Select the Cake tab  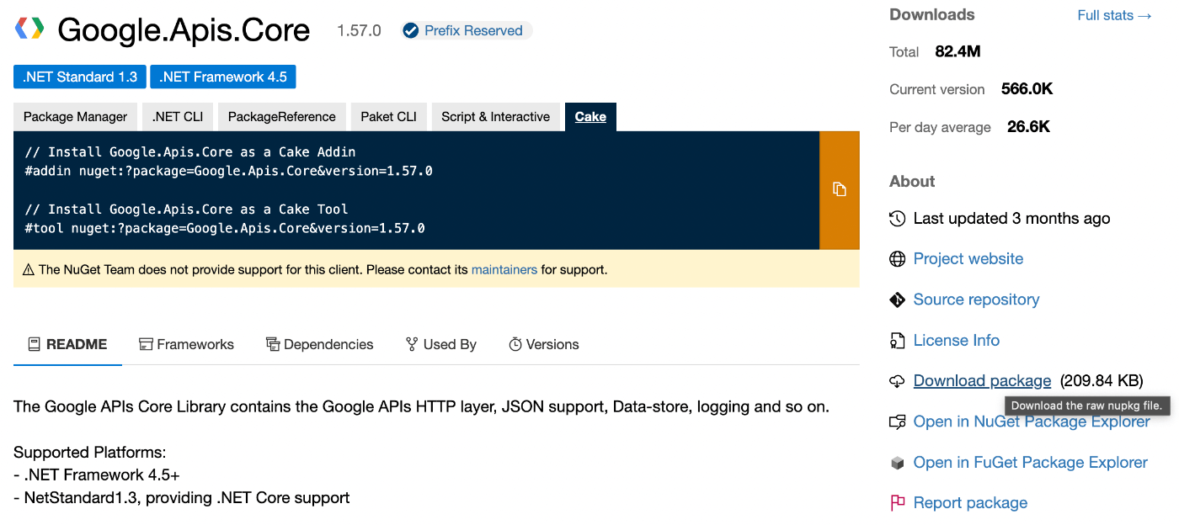tap(590, 117)
